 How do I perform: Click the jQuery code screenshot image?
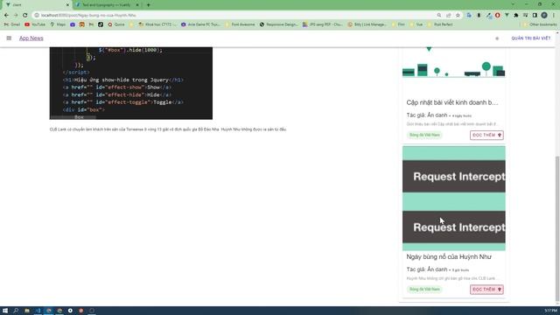click(x=131, y=83)
